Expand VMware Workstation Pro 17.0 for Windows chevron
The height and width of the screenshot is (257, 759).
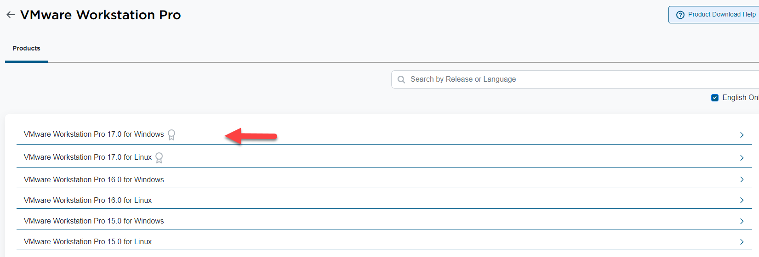click(742, 135)
